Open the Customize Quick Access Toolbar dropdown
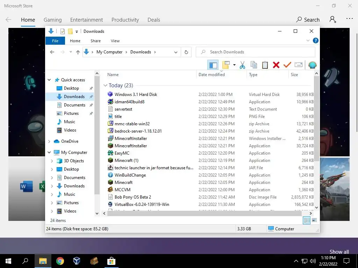Image resolution: width=358 pixels, height=268 pixels. coord(77,32)
